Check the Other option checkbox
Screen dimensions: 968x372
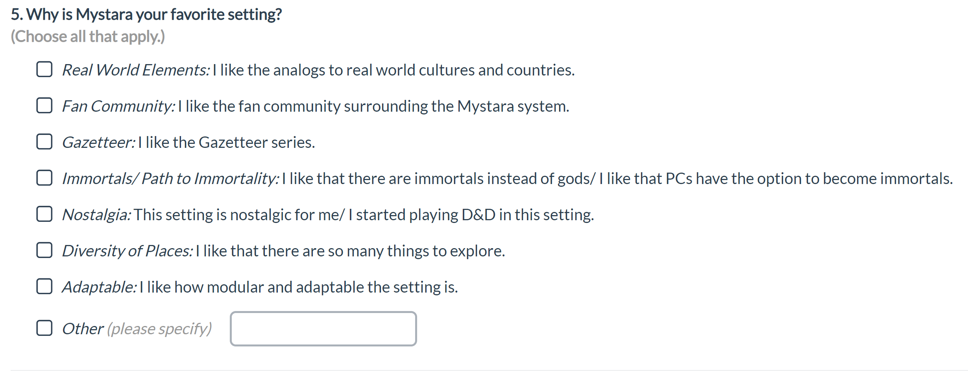pos(44,328)
